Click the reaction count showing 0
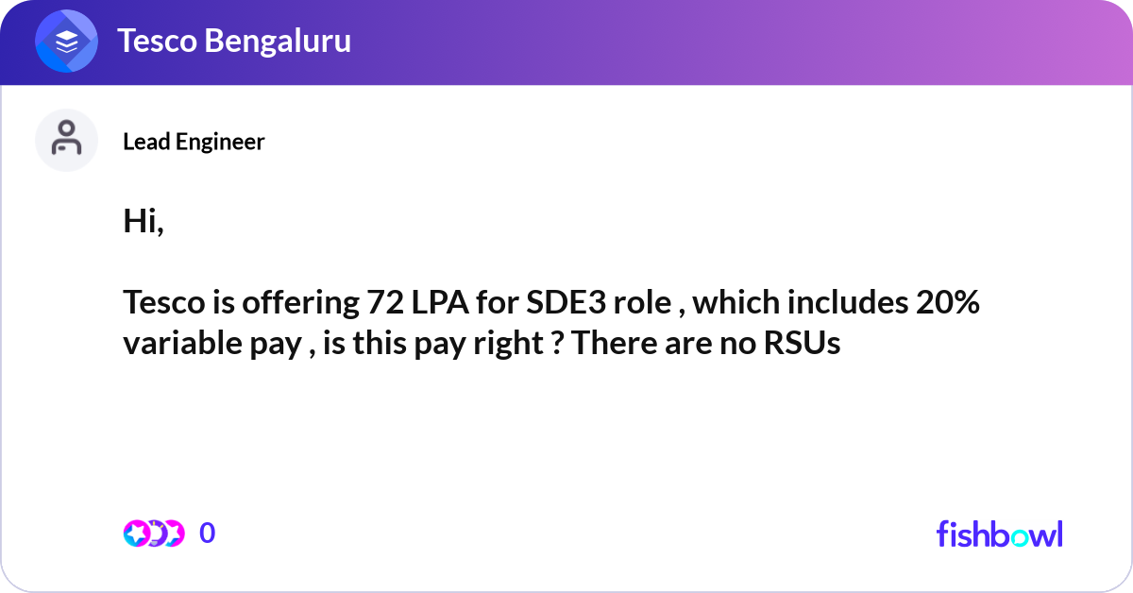 pos(208,534)
